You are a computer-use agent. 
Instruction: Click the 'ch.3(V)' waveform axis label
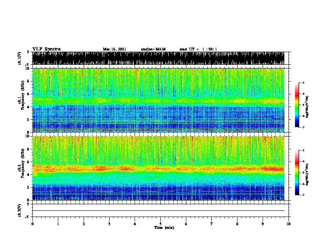19,210
